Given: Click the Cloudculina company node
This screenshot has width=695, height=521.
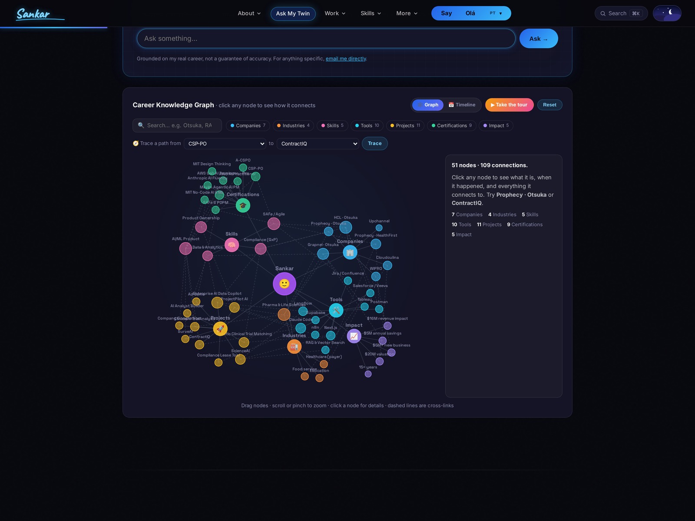Looking at the screenshot, I should point(387,265).
